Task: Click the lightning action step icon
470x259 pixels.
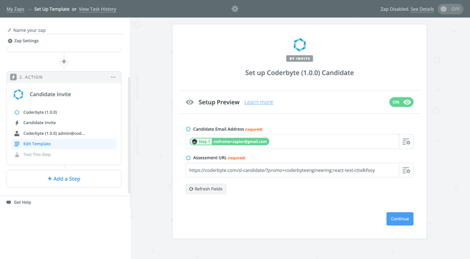Action: coord(13,77)
